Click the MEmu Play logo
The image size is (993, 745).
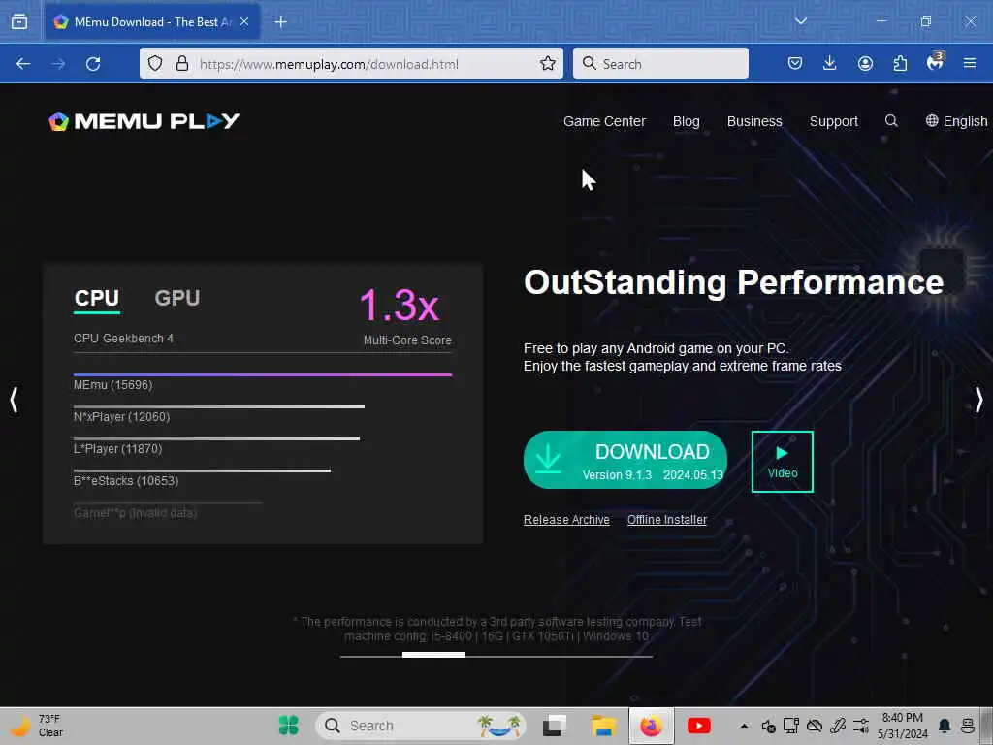pyautogui.click(x=144, y=121)
